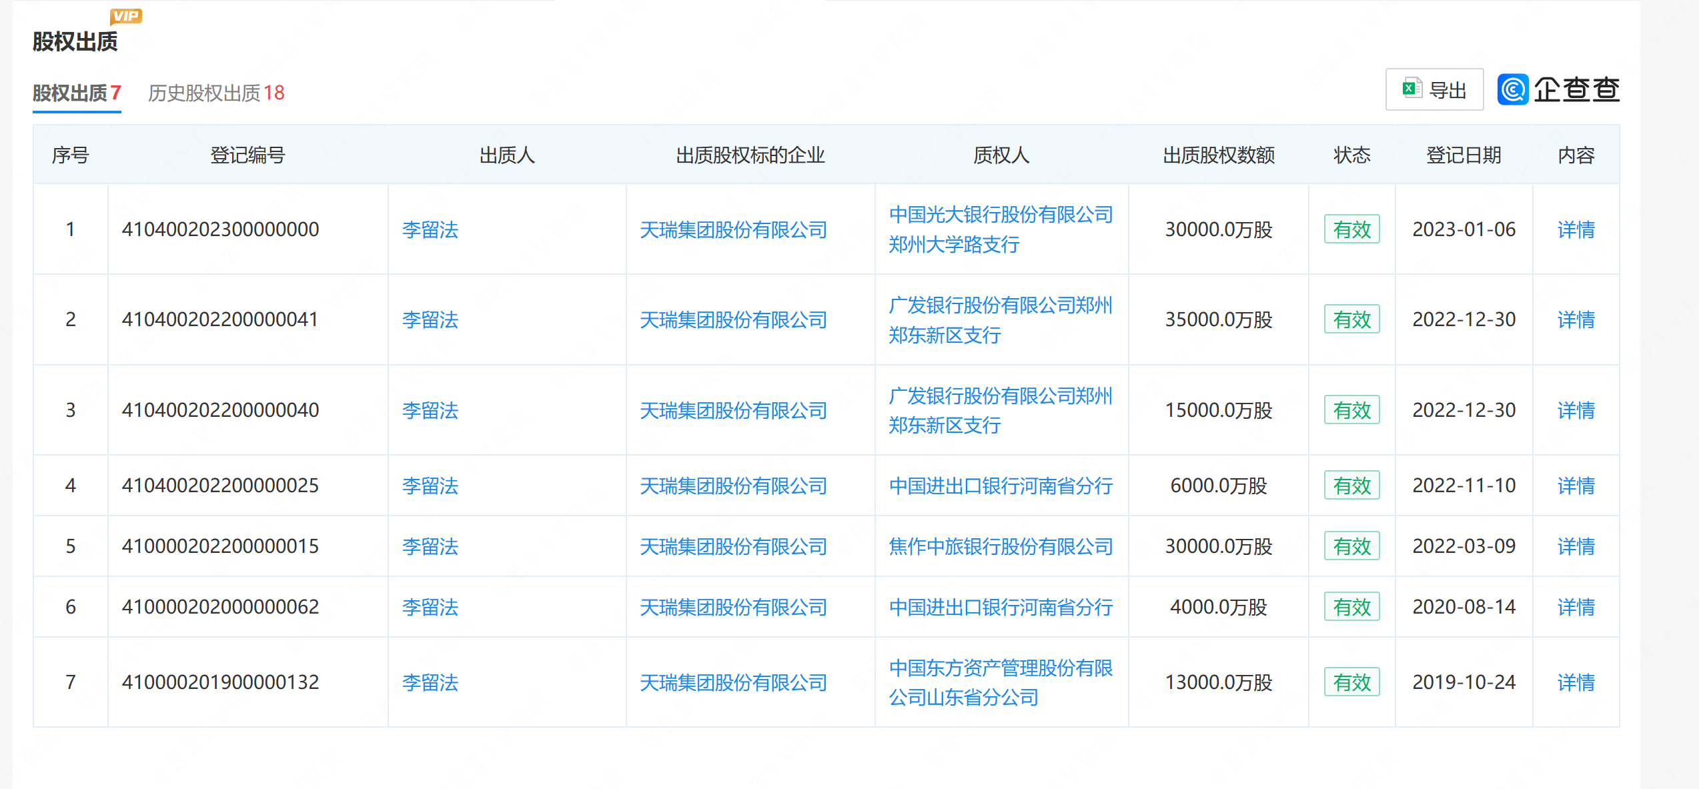This screenshot has height=789, width=1699.
Task: Select the 股权出质 7 tab
Action: tap(77, 93)
